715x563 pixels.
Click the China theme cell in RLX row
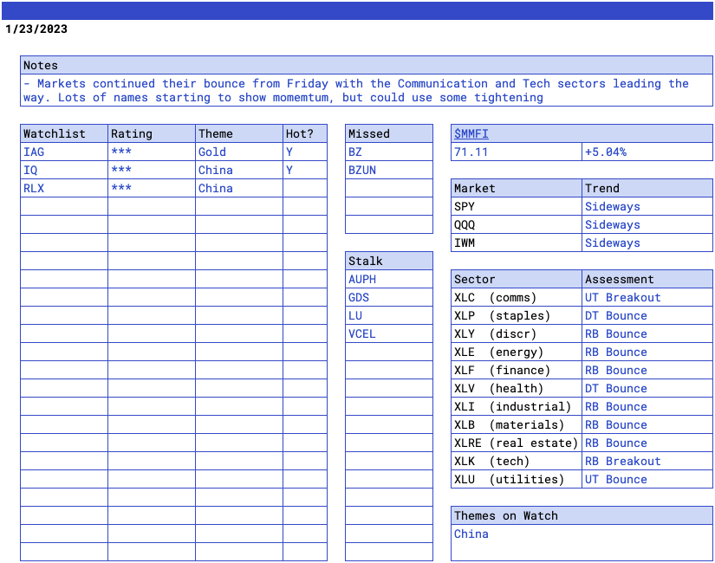click(x=239, y=188)
